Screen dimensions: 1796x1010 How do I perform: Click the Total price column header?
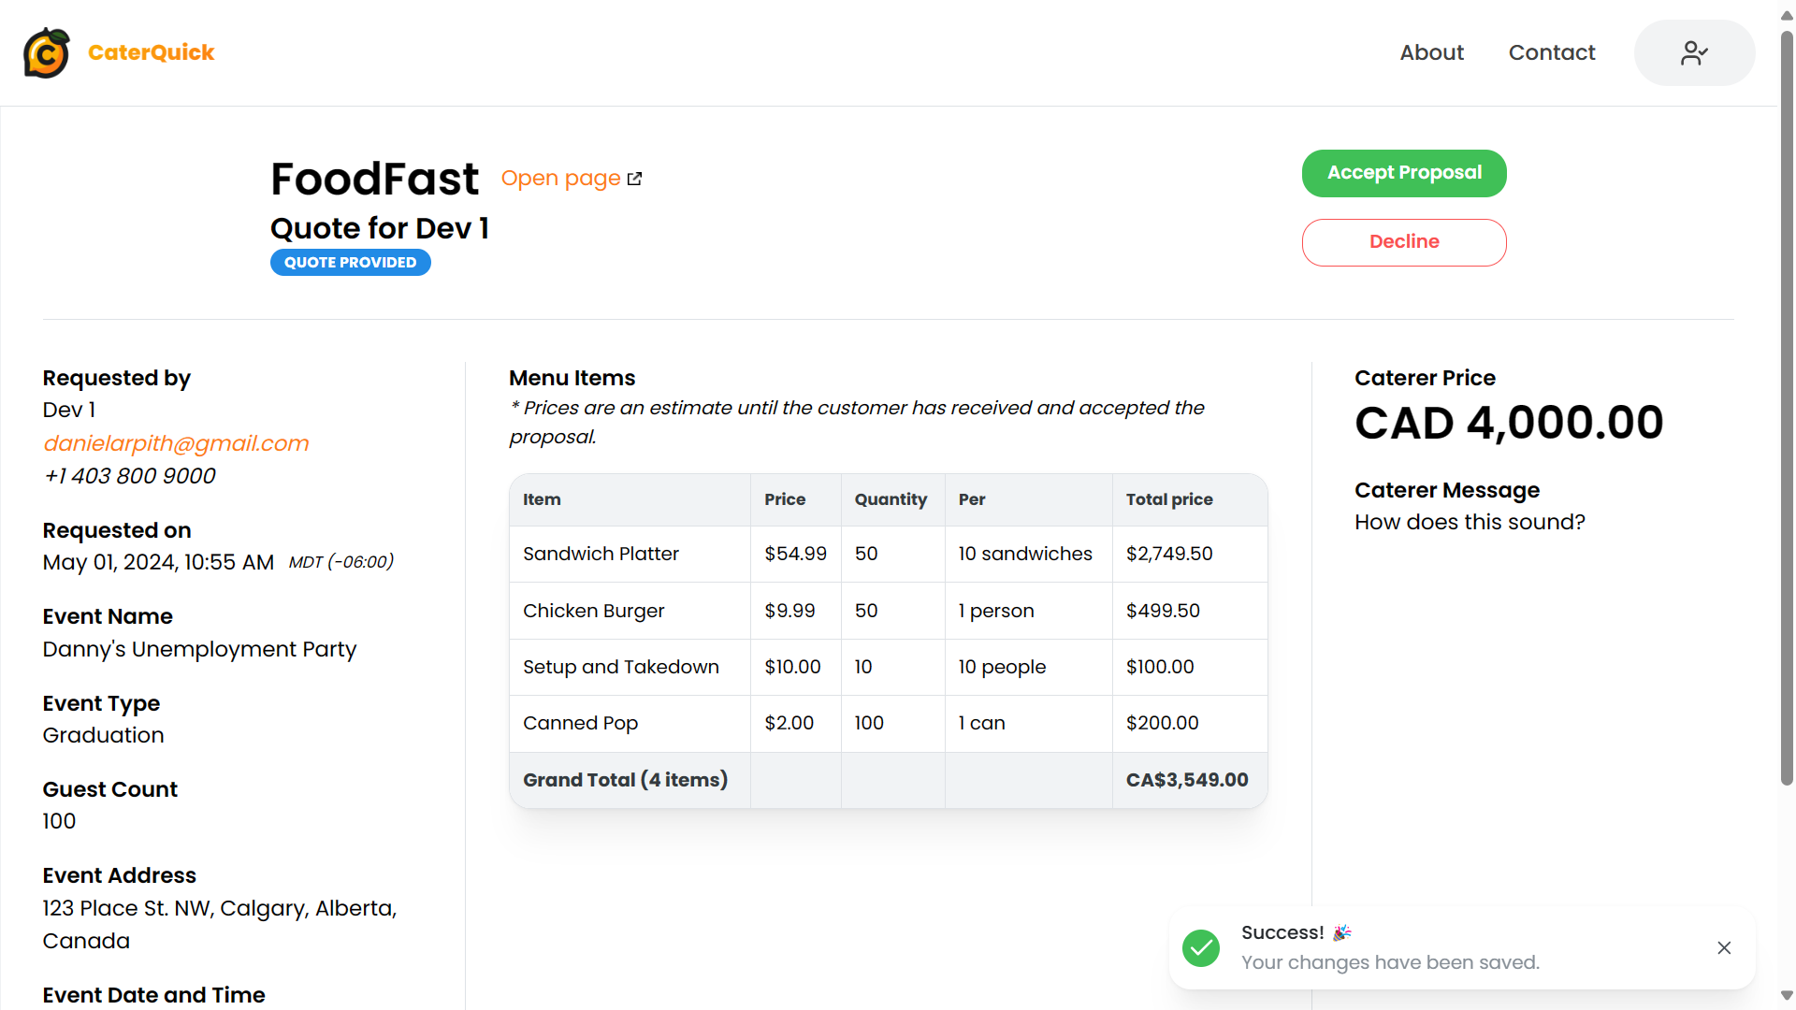[1169, 499]
